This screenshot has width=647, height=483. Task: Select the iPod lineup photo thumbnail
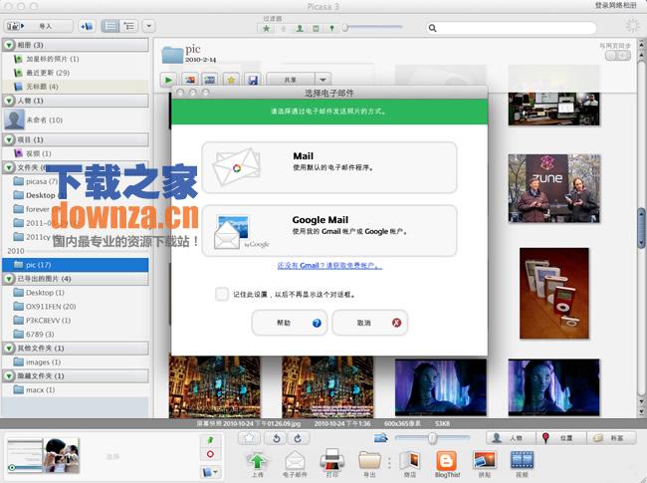point(553,293)
